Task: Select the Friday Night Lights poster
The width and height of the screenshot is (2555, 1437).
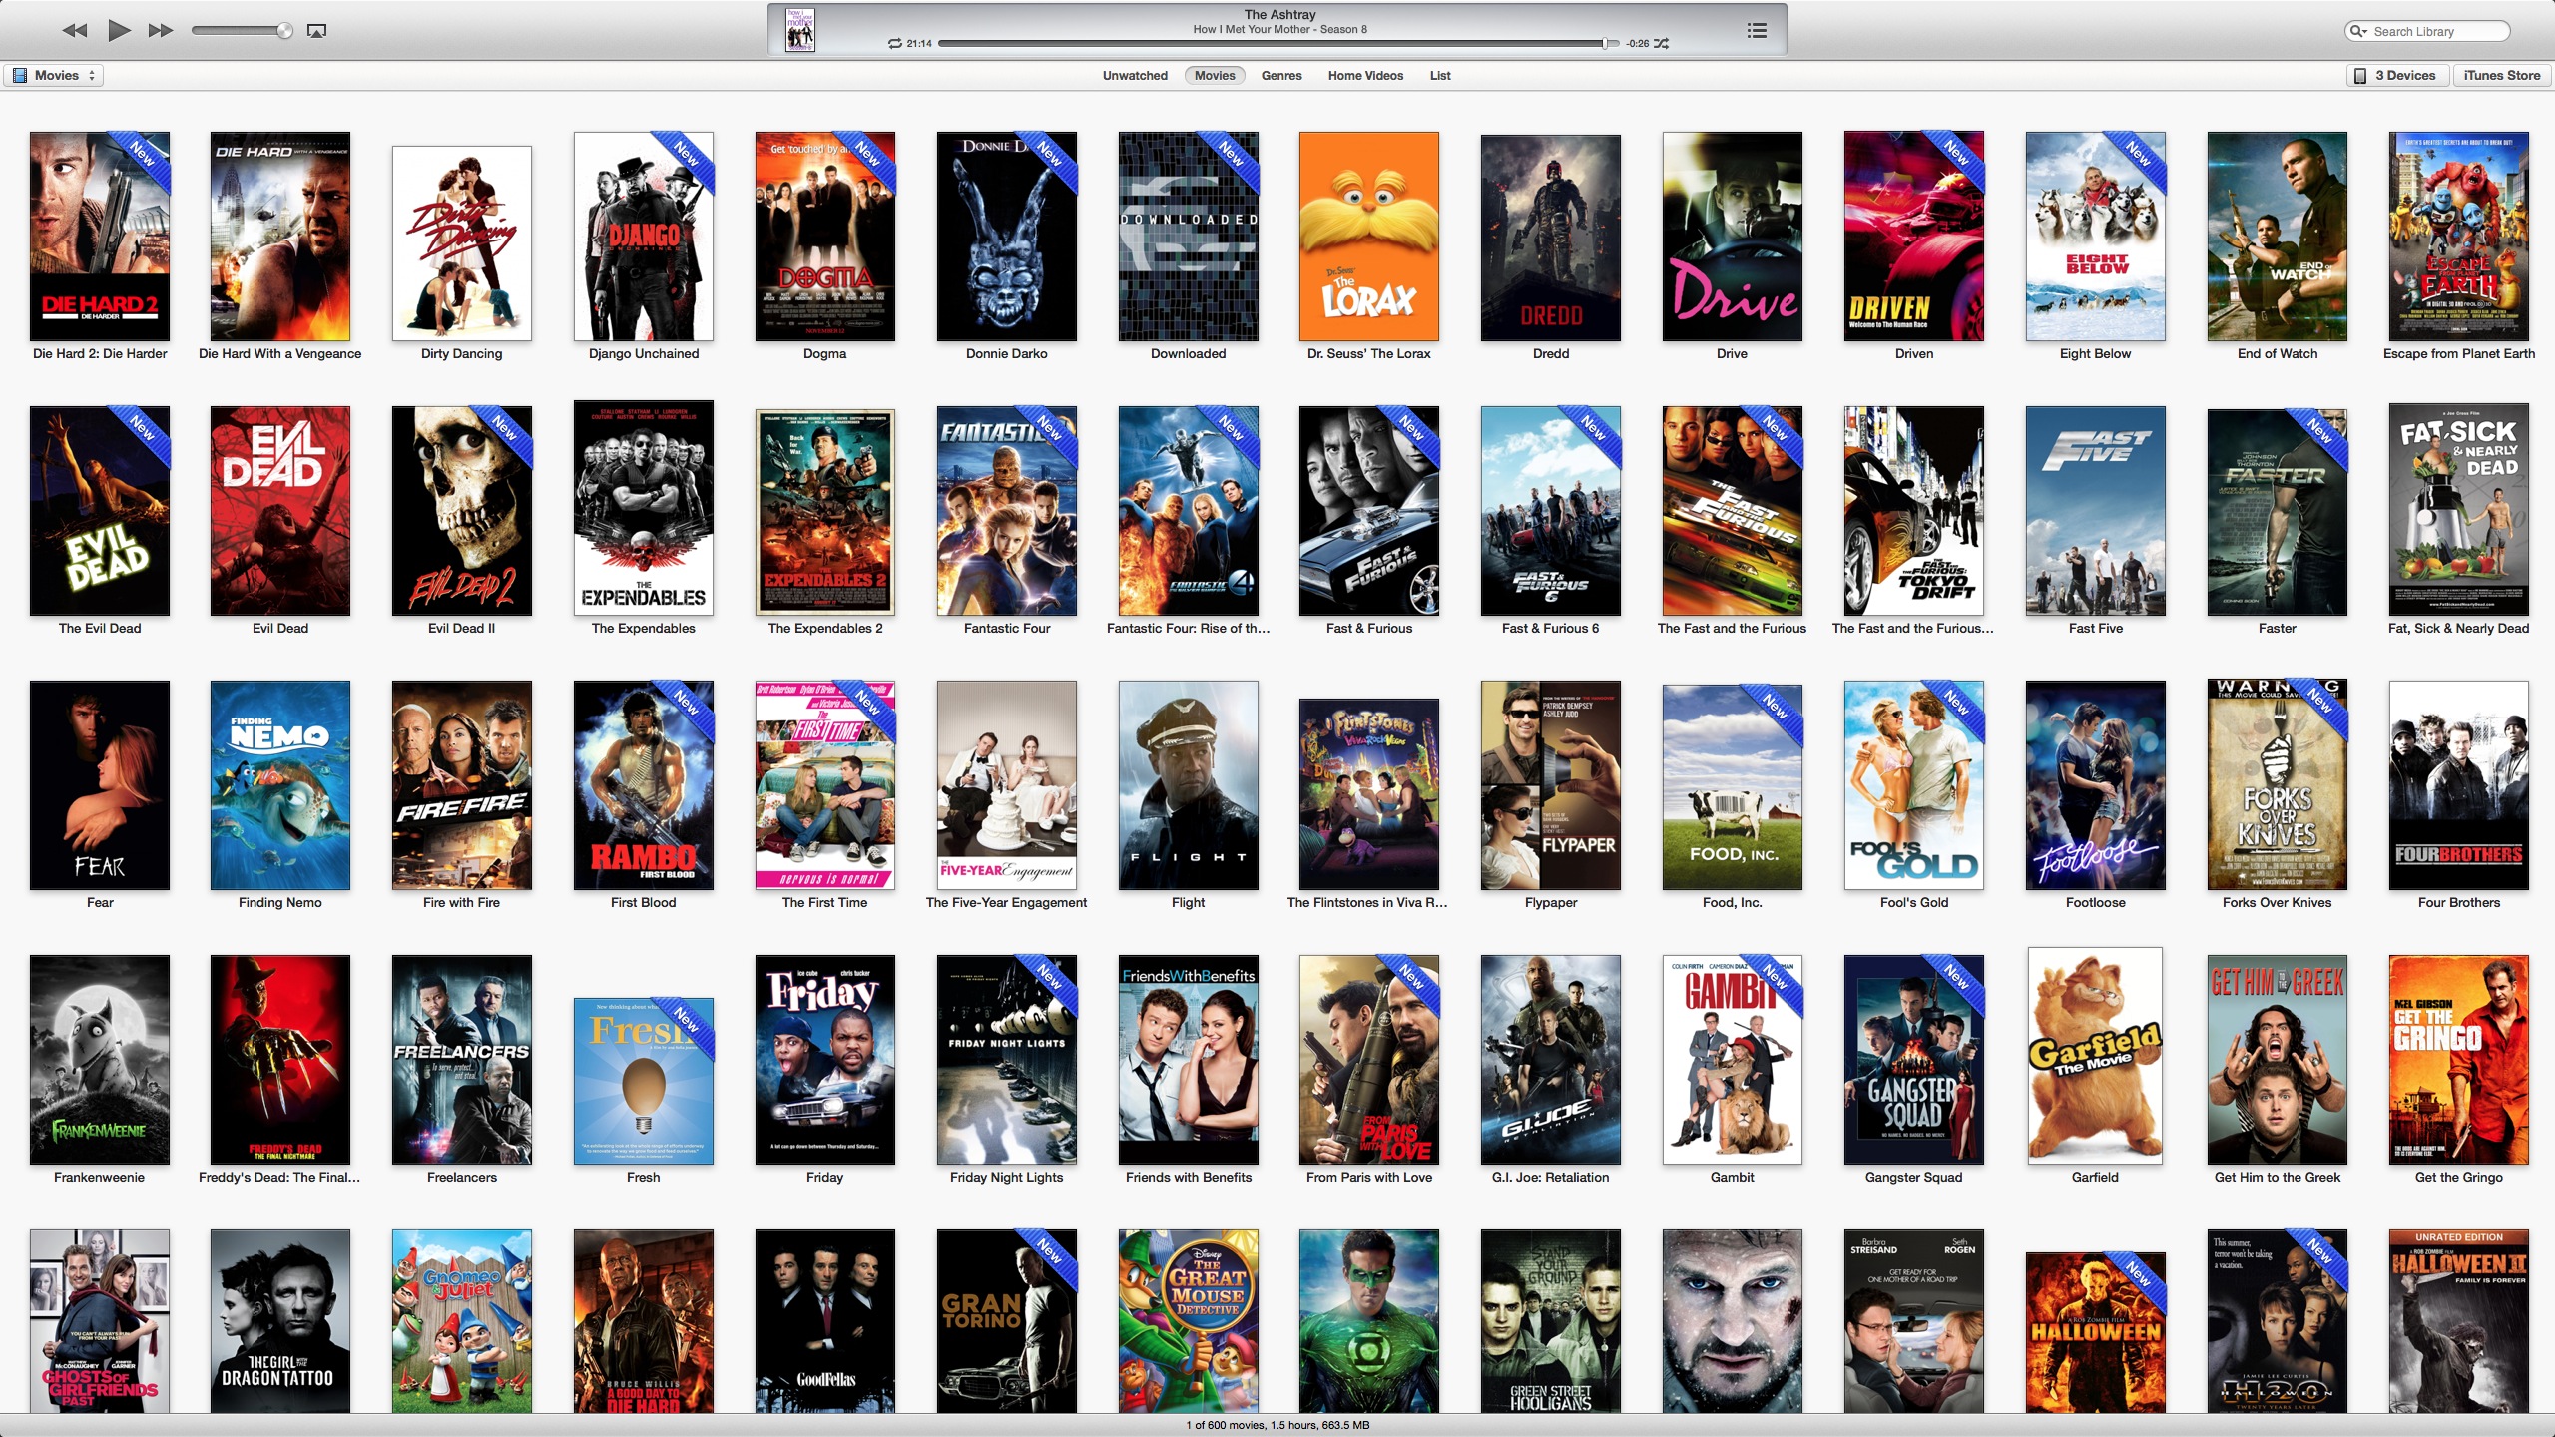Action: click(1007, 1060)
